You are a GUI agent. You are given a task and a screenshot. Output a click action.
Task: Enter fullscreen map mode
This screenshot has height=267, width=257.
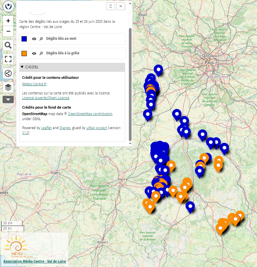pyautogui.click(x=8, y=59)
